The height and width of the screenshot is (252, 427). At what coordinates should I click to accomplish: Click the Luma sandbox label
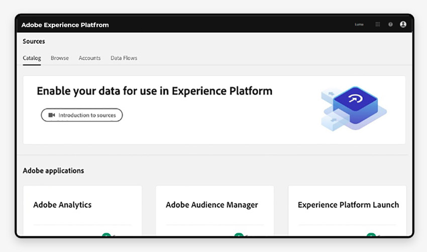pyautogui.click(x=359, y=24)
